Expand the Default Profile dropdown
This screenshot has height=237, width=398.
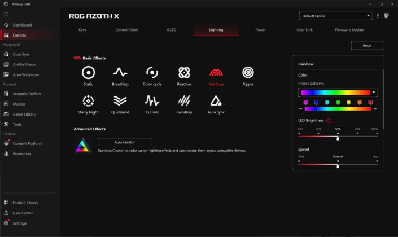[x=335, y=16]
